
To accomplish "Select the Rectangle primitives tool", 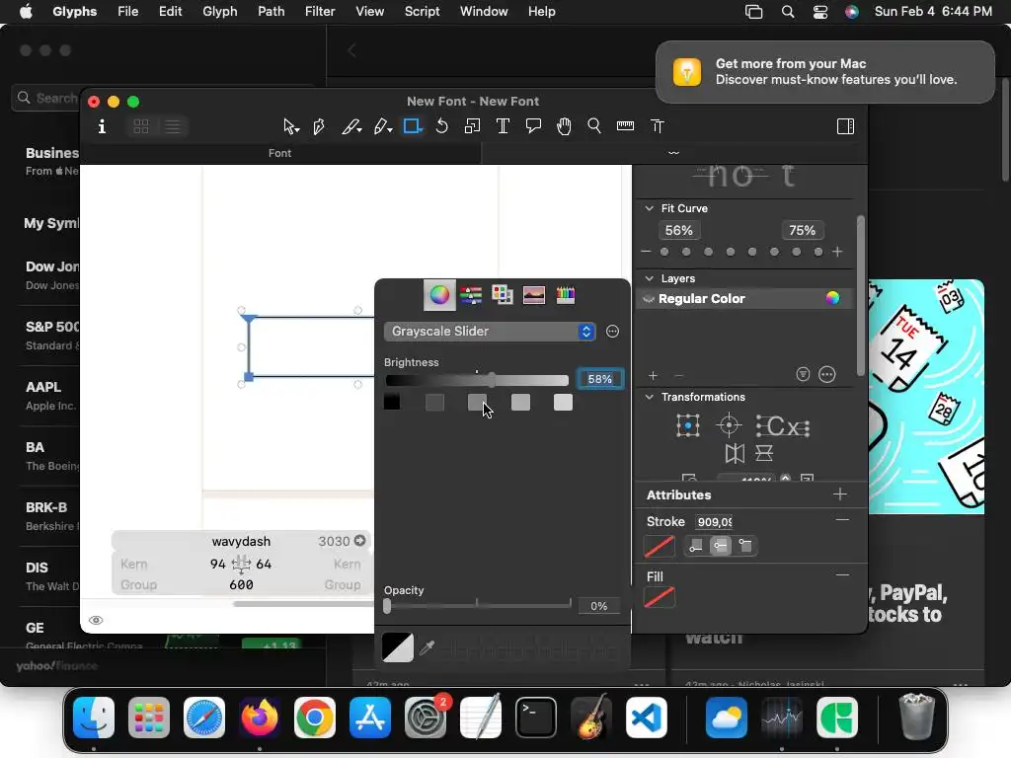I will click(413, 126).
